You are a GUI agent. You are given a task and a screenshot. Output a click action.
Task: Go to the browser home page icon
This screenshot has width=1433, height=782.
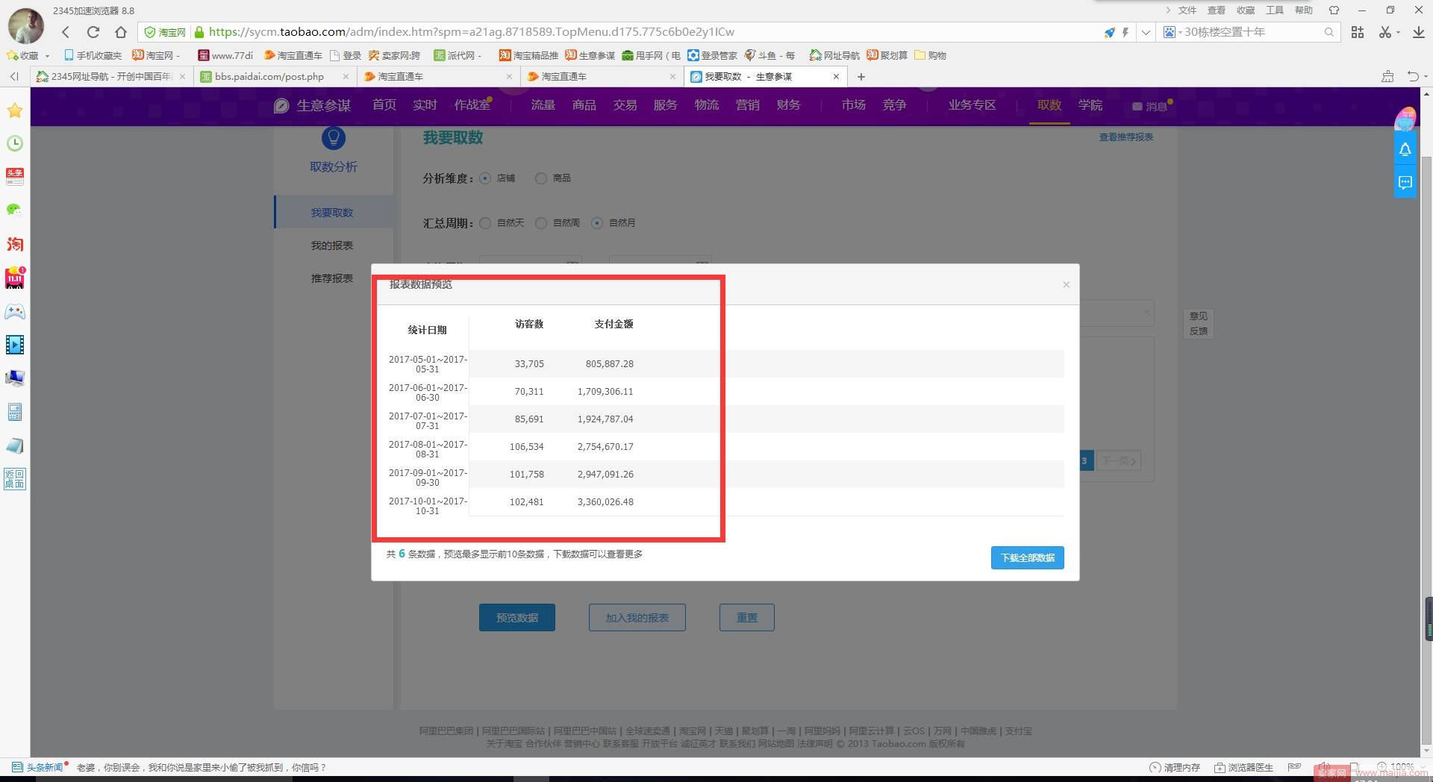[x=121, y=32]
